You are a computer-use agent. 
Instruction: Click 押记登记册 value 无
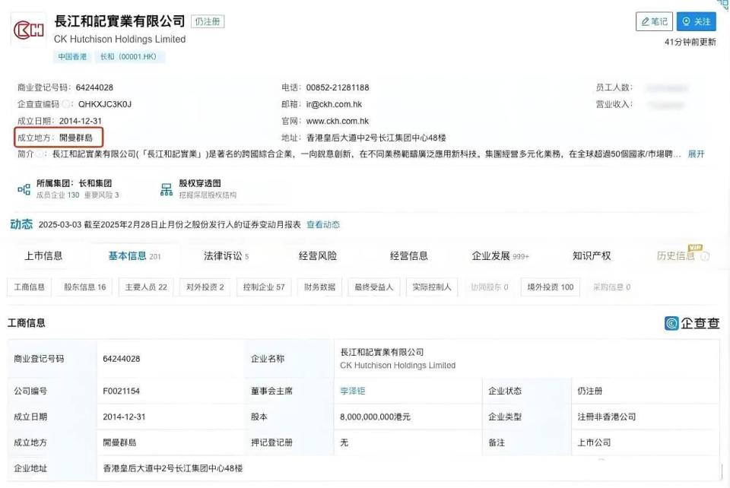(344, 442)
